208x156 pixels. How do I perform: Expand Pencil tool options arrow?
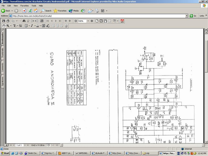35,26
